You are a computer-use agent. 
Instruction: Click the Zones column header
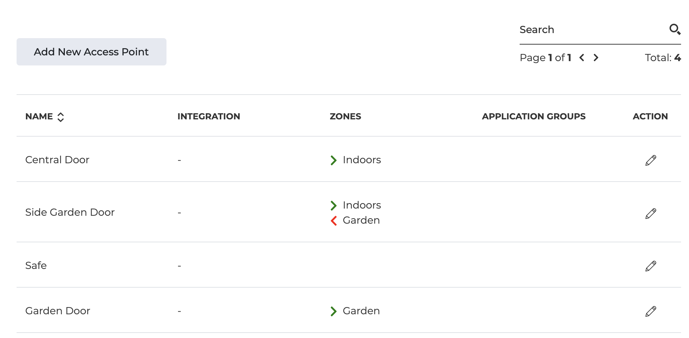(x=345, y=117)
